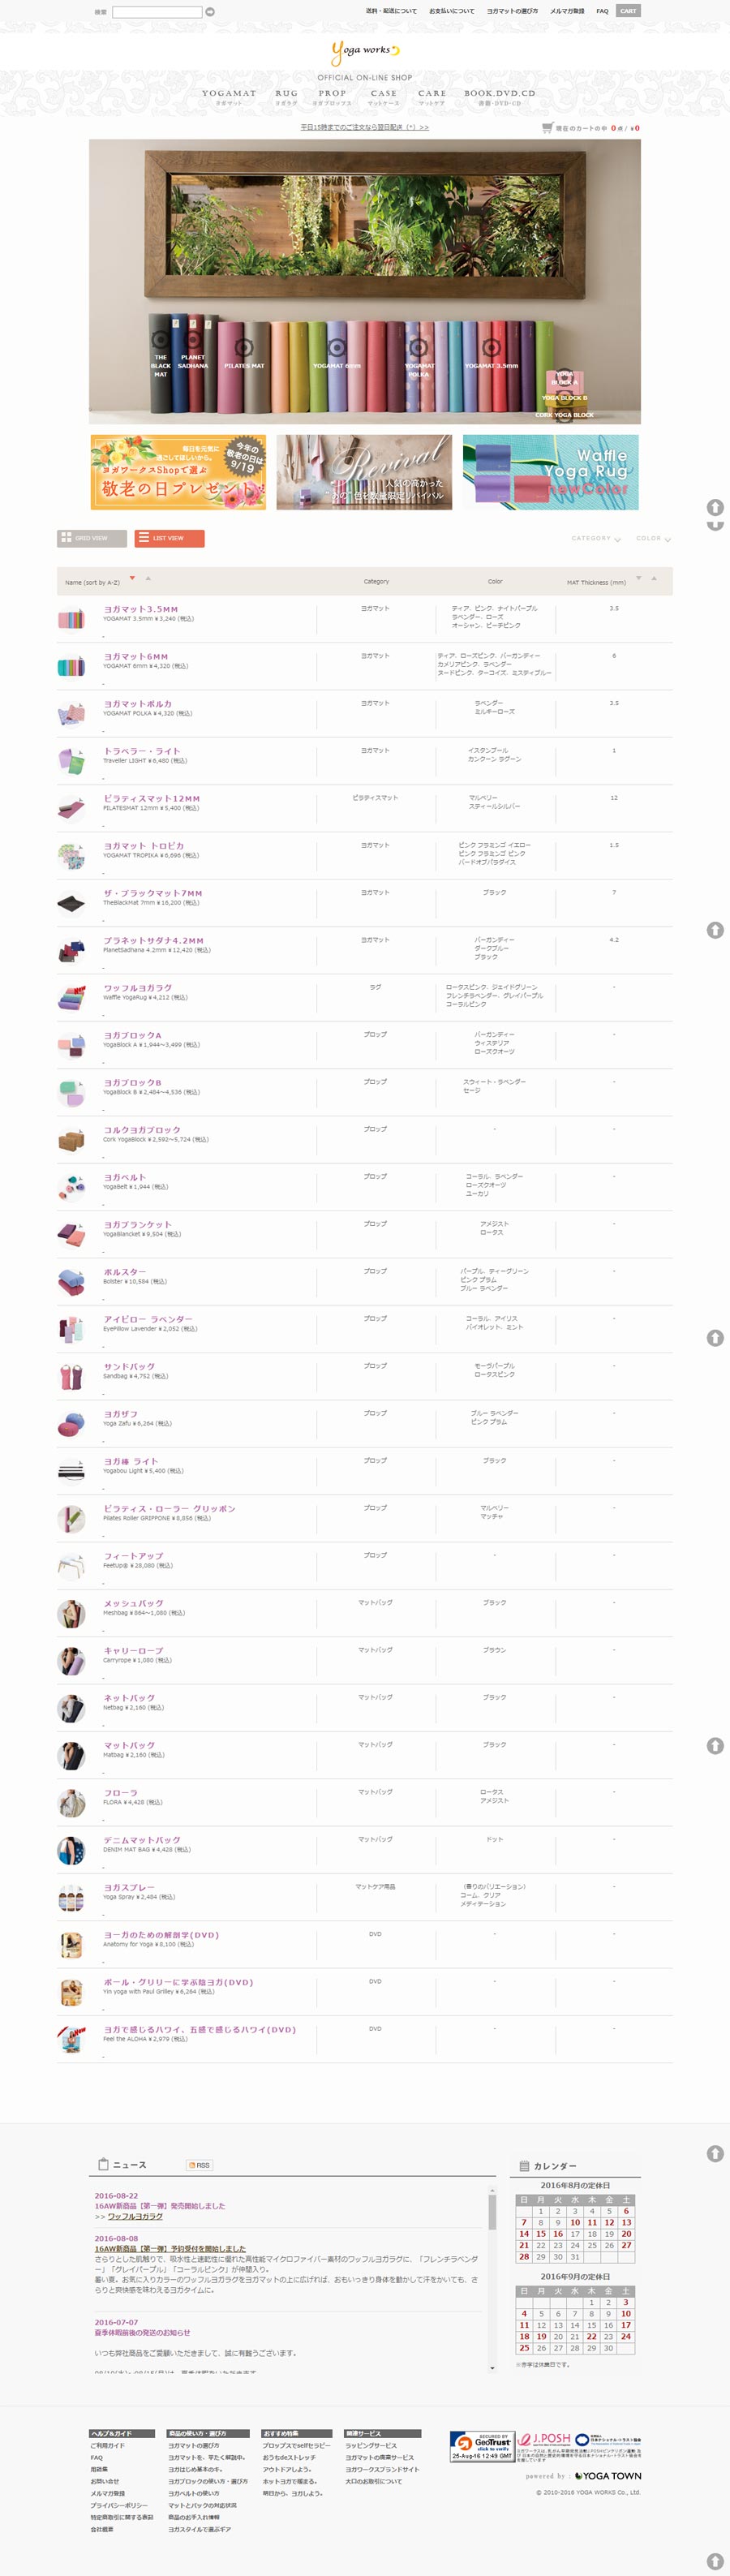Open the BOOK.DVD.CD menu
Viewport: 730px width, 2576px height.
[x=499, y=96]
